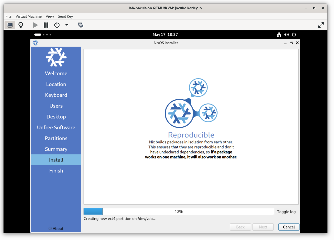Run the virtual machine
This screenshot has height=240, width=334.
tap(35, 25)
